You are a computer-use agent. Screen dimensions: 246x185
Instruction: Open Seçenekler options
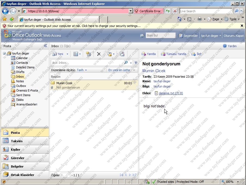(189, 36)
